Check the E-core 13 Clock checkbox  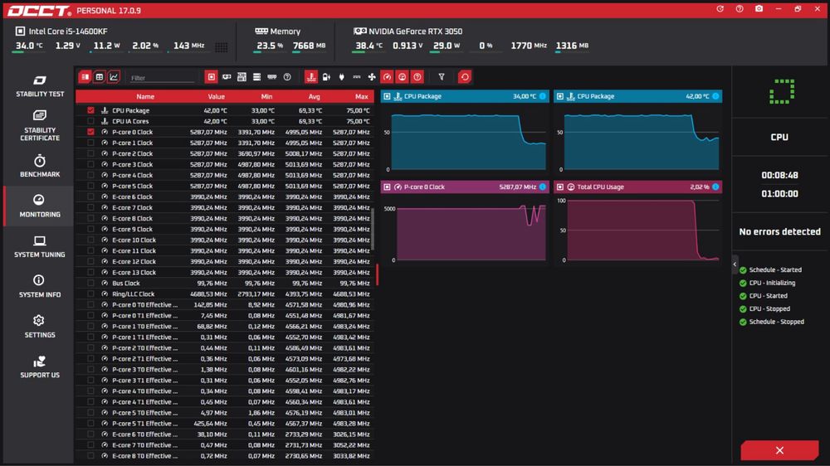pyautogui.click(x=90, y=273)
